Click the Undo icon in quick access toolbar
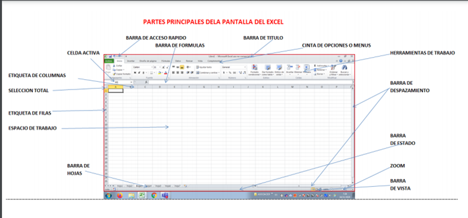 [x=114, y=56]
